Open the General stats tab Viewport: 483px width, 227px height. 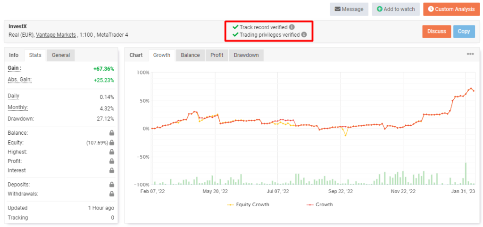61,55
